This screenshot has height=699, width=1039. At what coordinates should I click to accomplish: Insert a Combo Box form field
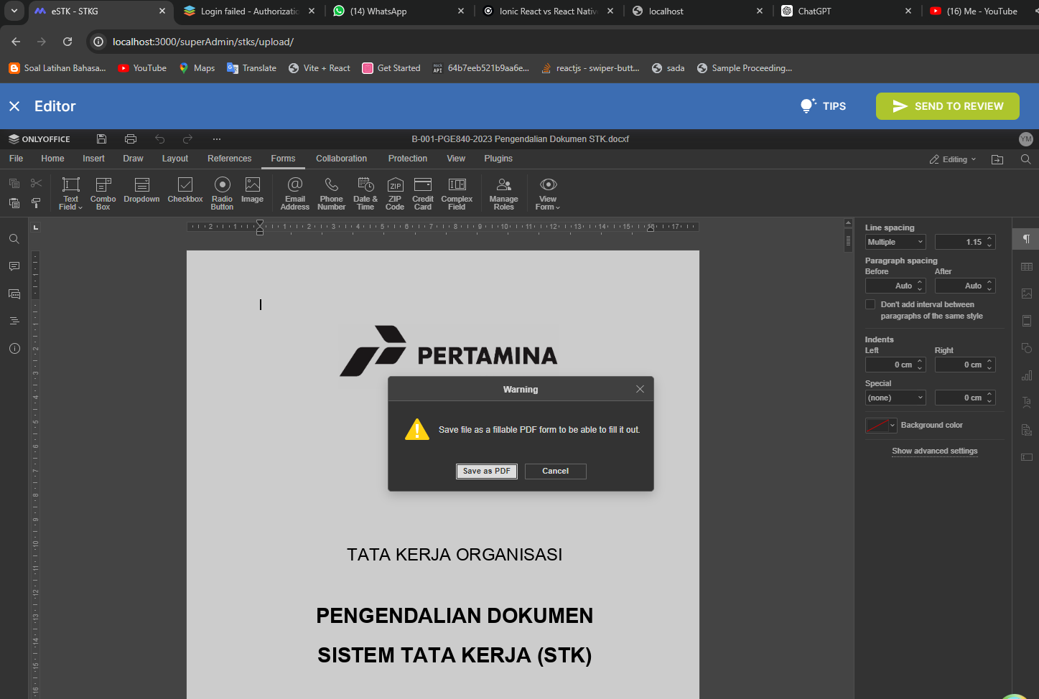tap(103, 193)
